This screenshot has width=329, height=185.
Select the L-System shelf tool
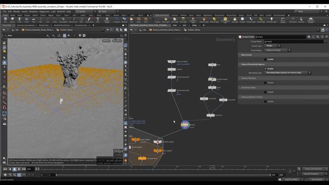coord(117,20)
